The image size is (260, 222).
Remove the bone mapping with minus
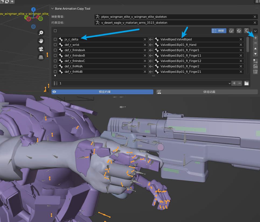point(255,43)
